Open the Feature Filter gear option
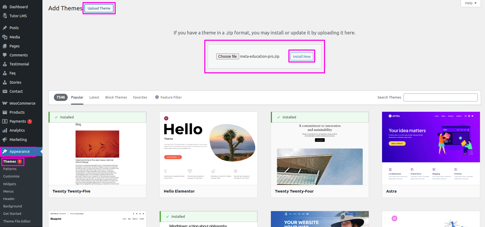Image resolution: width=485 pixels, height=227 pixels. click(x=168, y=97)
